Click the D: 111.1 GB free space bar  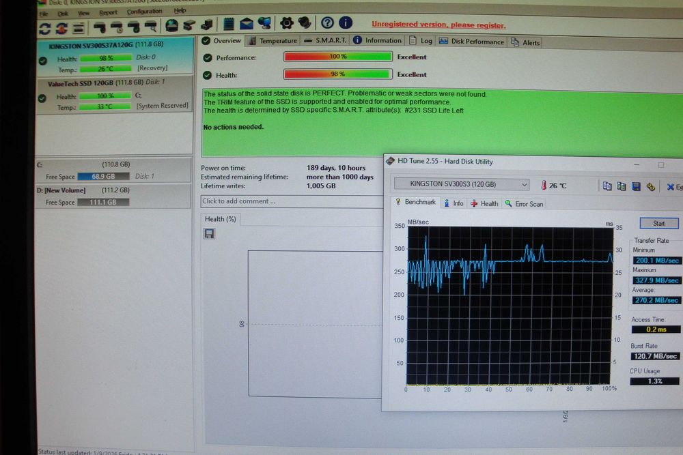tap(103, 203)
